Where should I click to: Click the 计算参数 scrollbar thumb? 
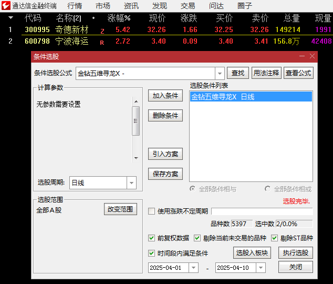coord(136,121)
